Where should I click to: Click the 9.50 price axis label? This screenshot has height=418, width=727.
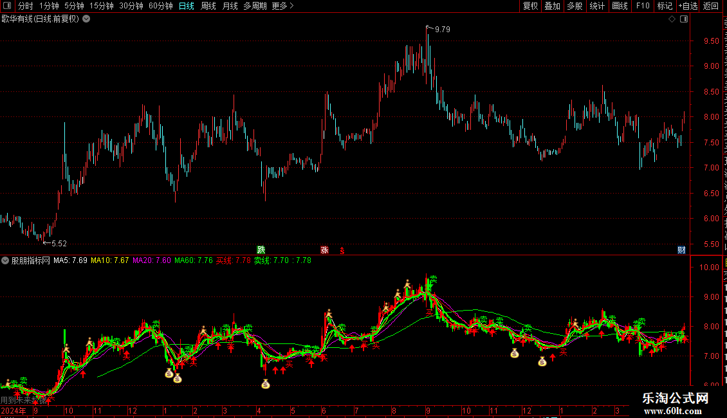click(x=711, y=41)
